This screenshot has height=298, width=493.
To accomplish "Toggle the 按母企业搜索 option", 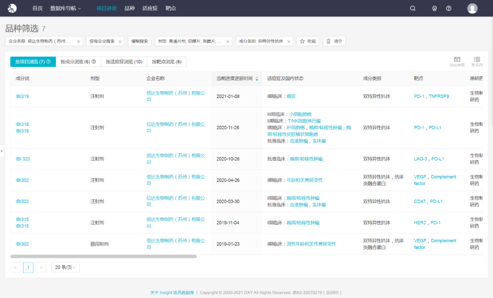I will pos(102,41).
